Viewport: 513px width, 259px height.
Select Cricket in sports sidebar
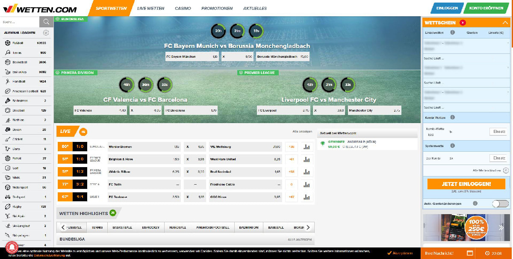coord(26,139)
